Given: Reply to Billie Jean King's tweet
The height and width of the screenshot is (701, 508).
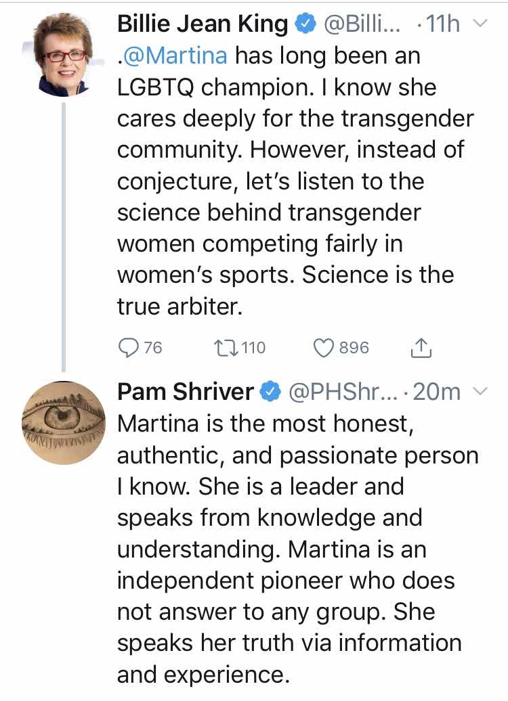Looking at the screenshot, I should [129, 348].
